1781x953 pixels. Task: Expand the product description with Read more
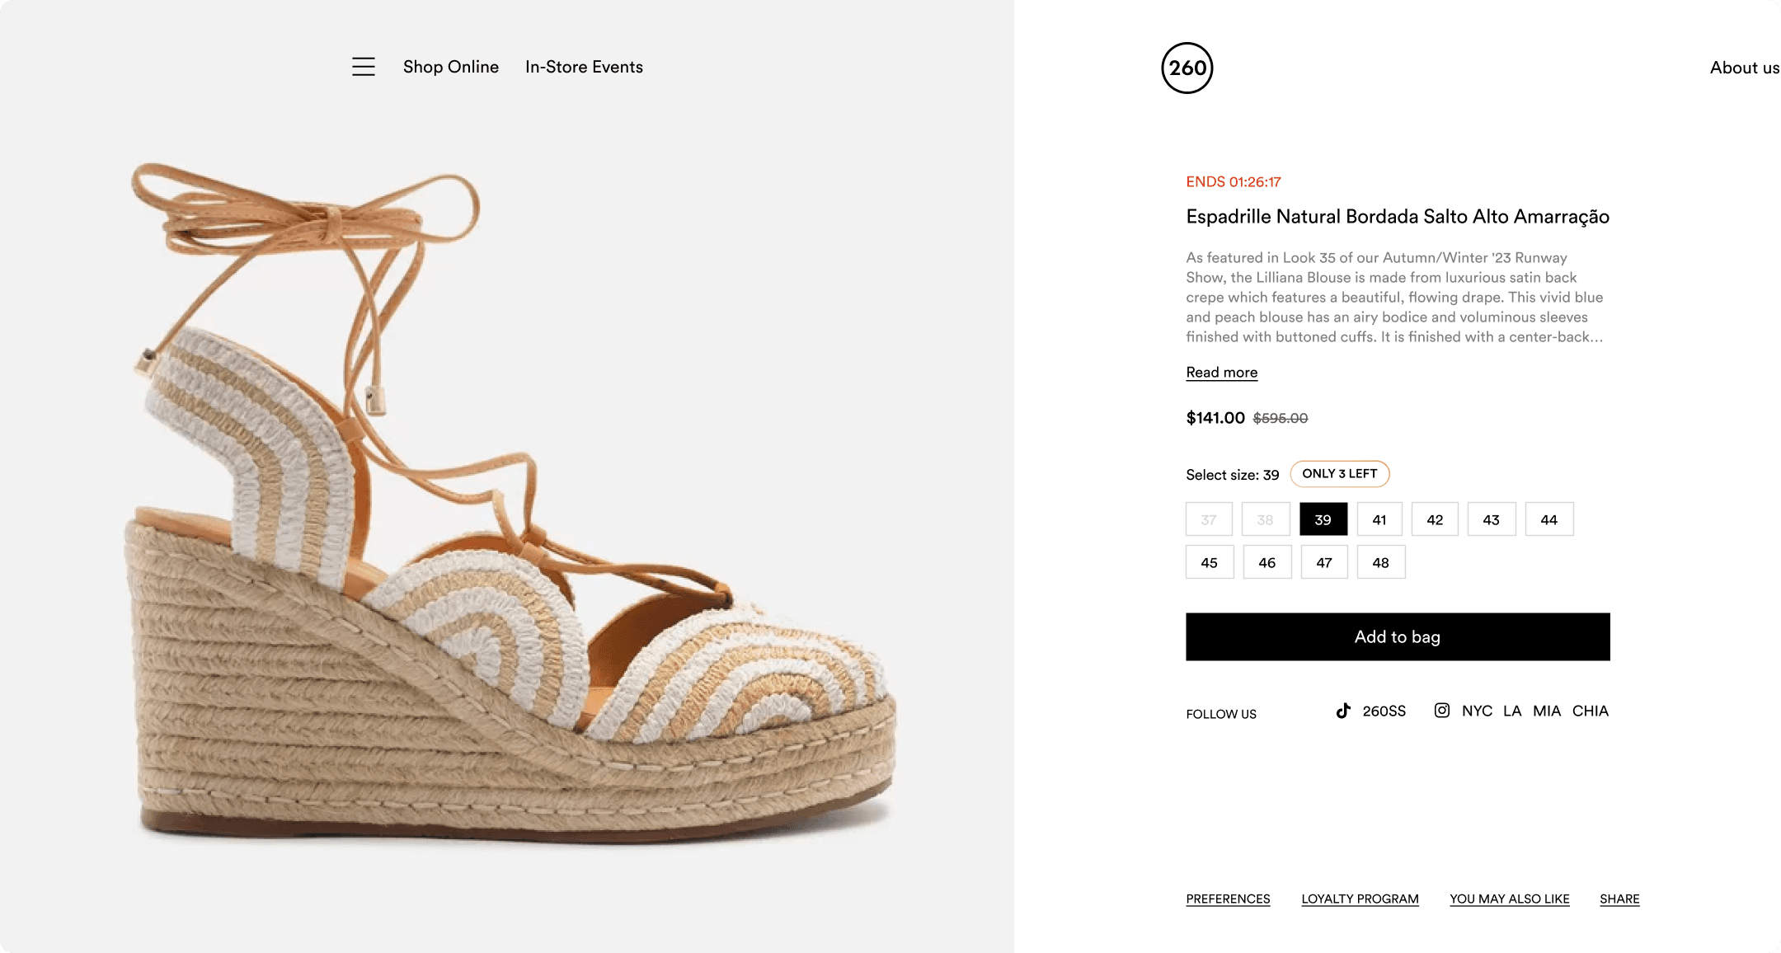(1221, 372)
